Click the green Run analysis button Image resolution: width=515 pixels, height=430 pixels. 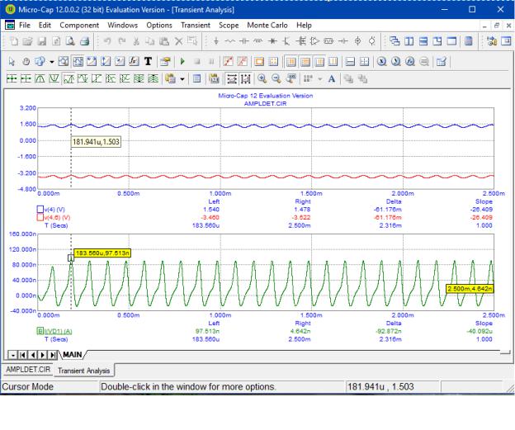[182, 61]
